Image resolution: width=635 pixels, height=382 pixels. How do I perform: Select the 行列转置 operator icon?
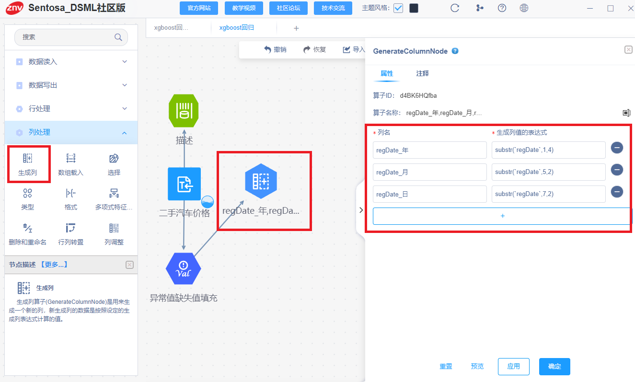(x=71, y=228)
